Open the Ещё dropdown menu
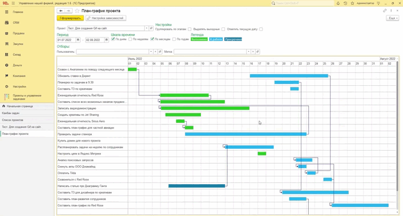 click(393, 18)
